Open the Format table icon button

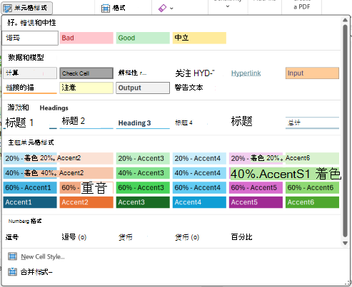tap(106, 9)
